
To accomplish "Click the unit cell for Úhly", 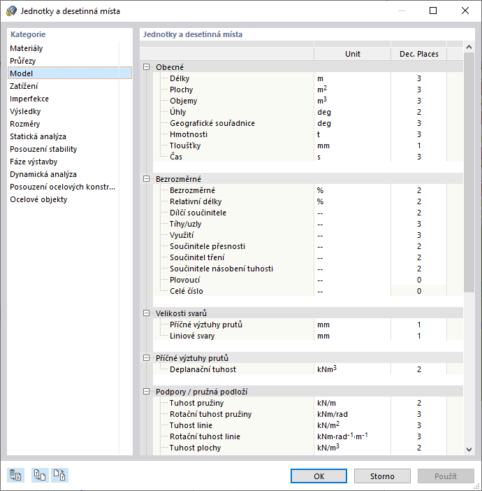I will pyautogui.click(x=353, y=112).
